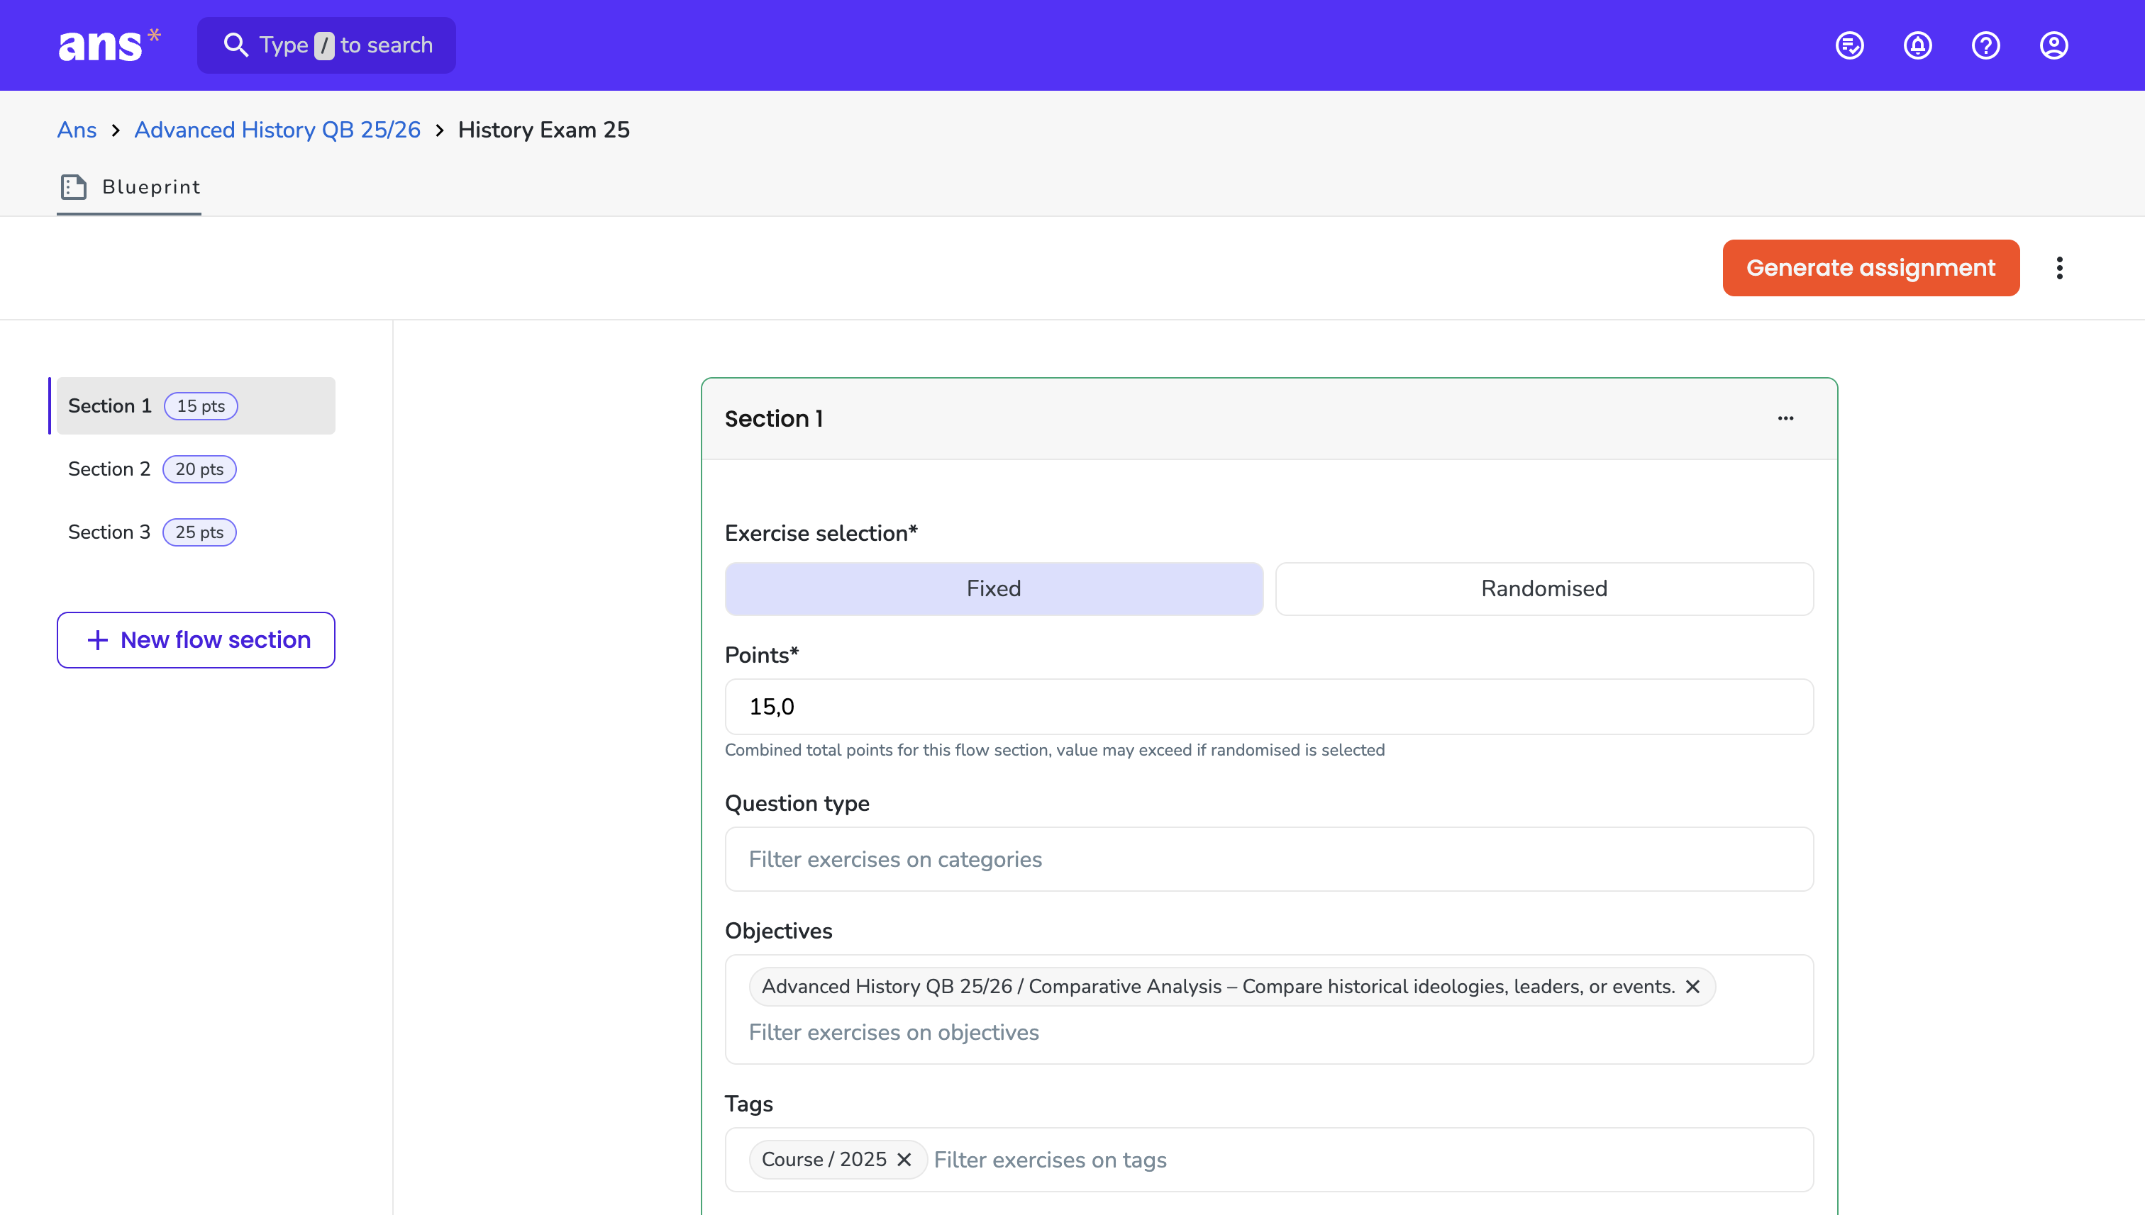Click the ans logo
Screen dimensions: 2145x1215
tap(109, 45)
